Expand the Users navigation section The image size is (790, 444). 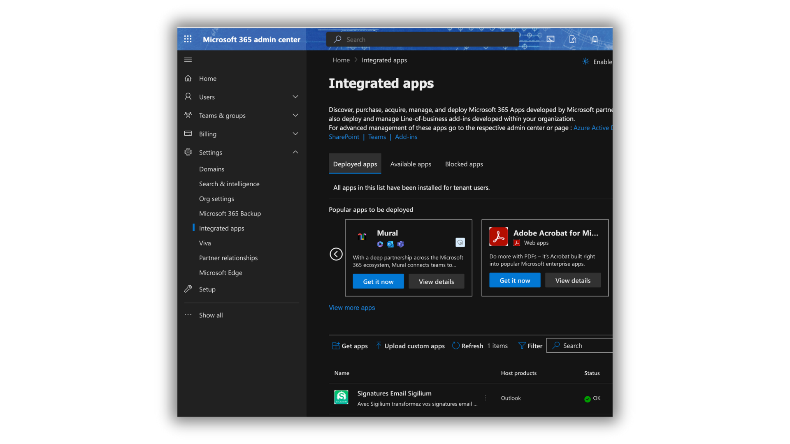point(295,97)
